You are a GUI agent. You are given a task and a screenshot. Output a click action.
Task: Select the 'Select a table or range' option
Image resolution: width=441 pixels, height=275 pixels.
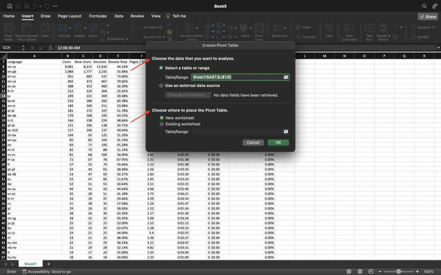tap(161, 68)
